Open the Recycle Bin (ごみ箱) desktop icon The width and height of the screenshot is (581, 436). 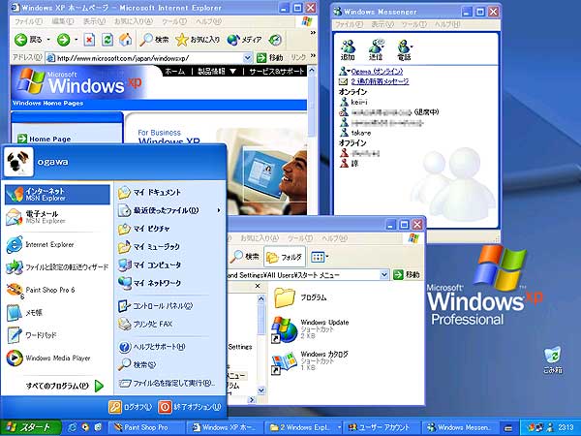pyautogui.click(x=553, y=360)
